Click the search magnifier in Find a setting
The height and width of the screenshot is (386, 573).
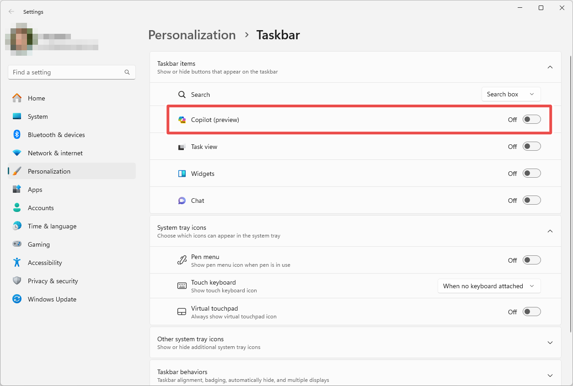127,72
